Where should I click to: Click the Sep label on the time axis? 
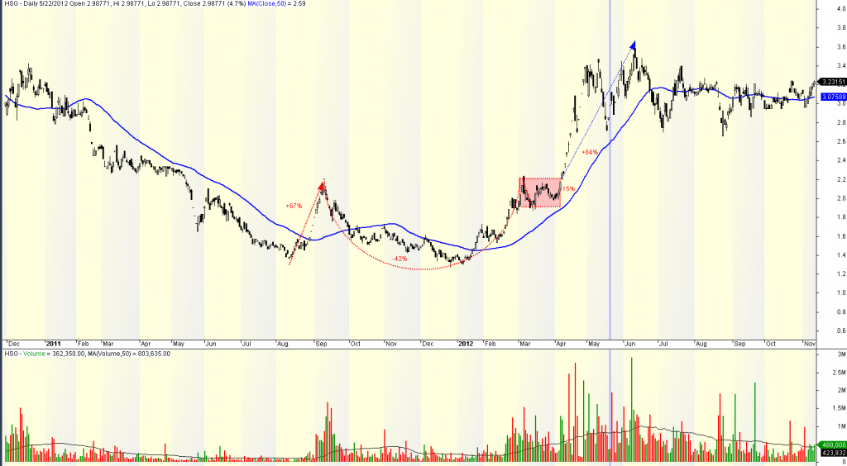tap(321, 343)
